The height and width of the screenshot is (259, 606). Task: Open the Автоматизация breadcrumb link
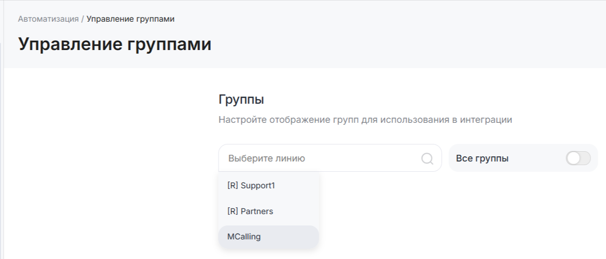coord(48,19)
